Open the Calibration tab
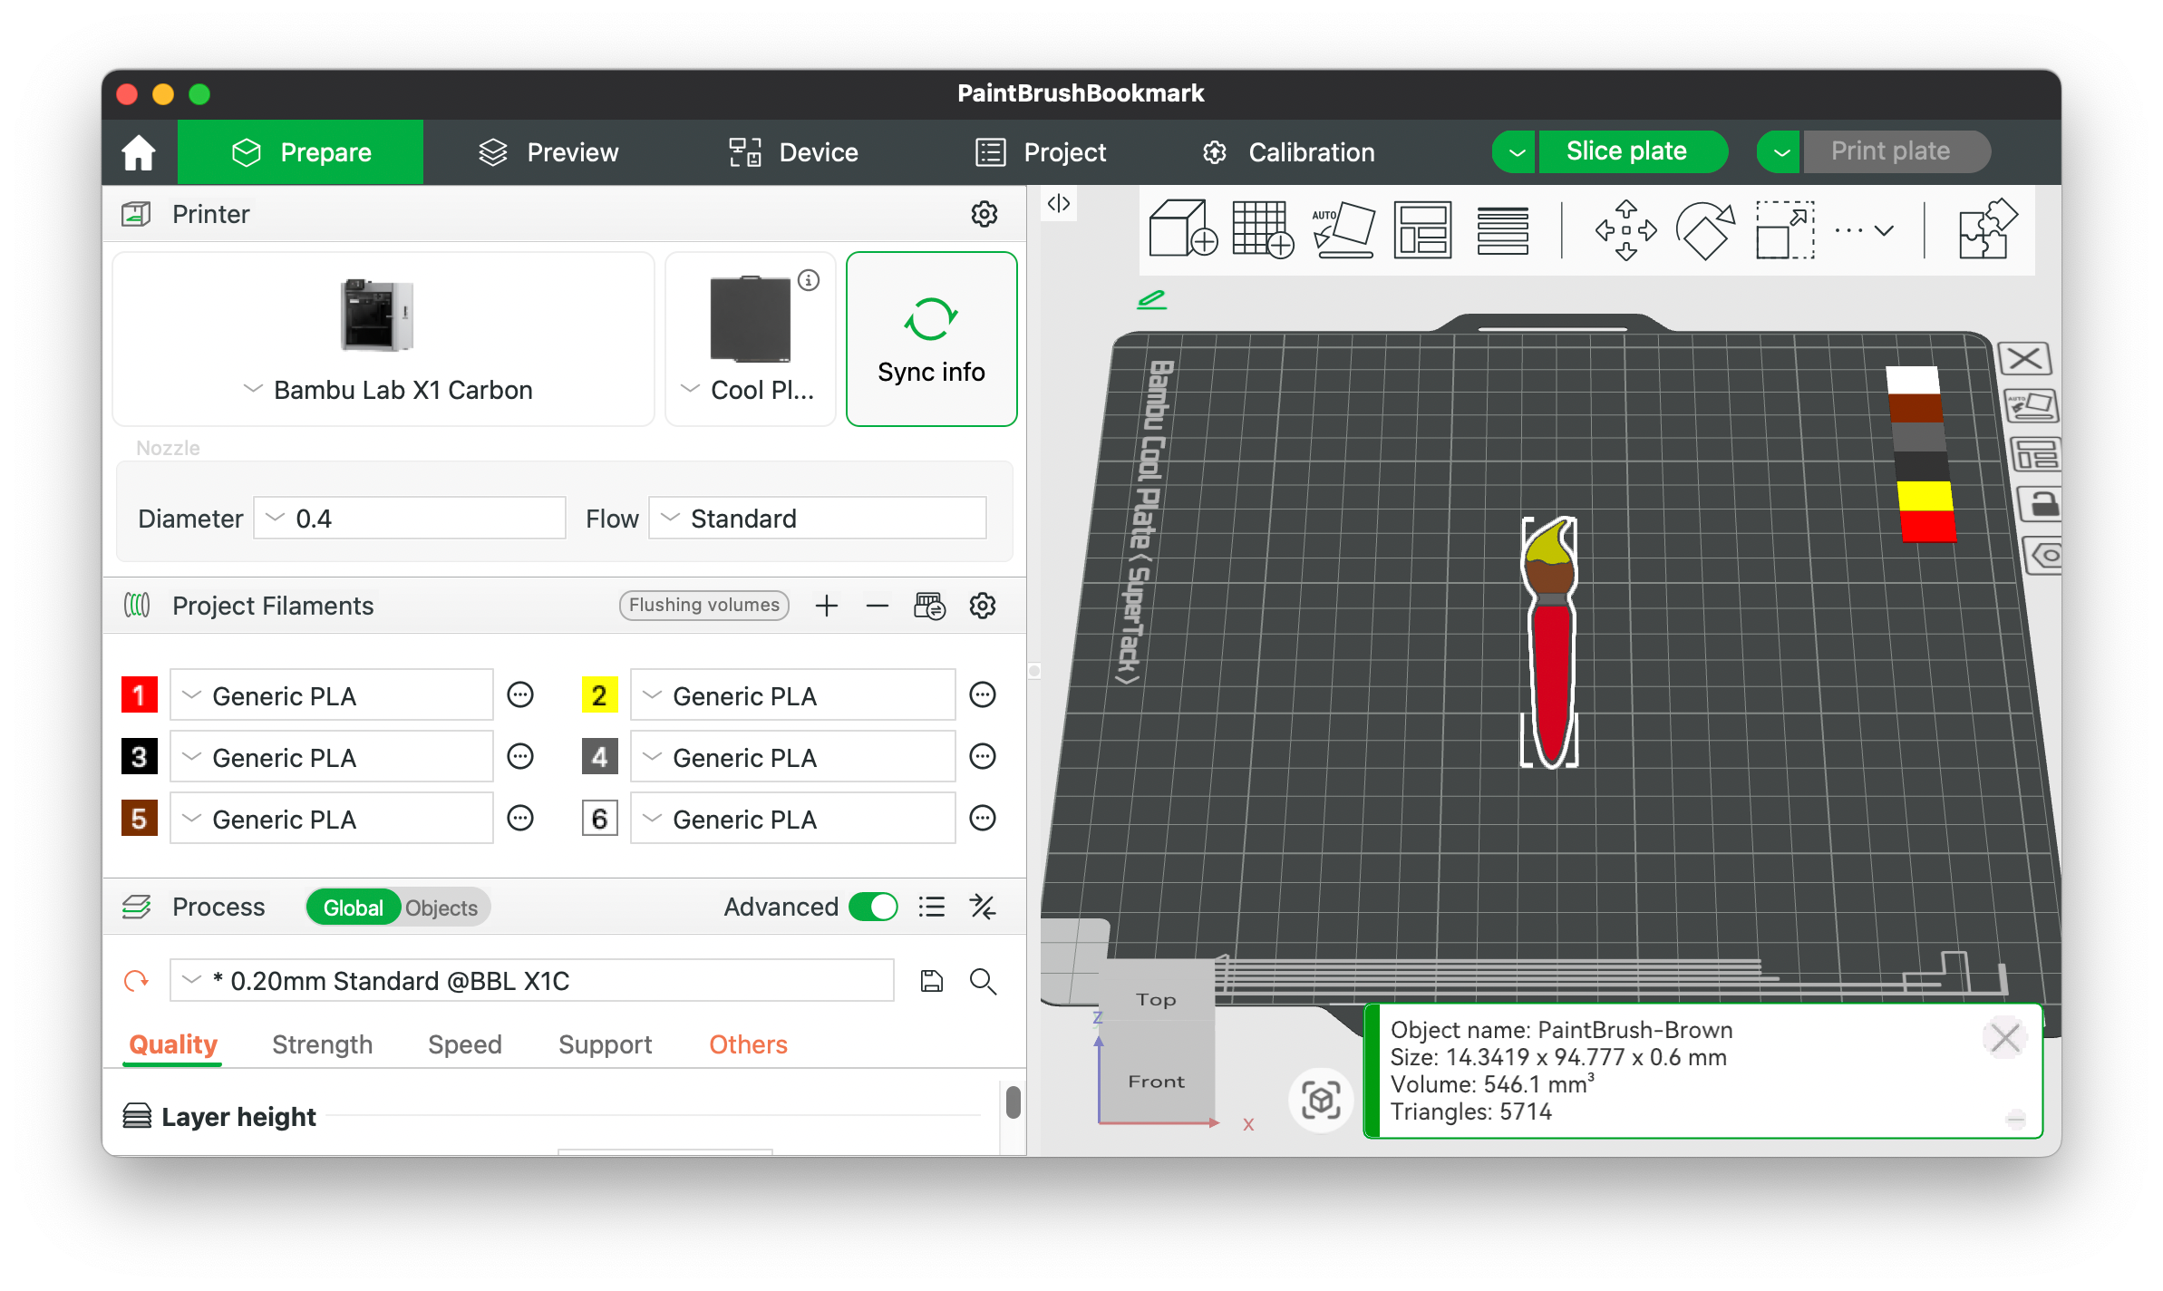 (x=1288, y=152)
